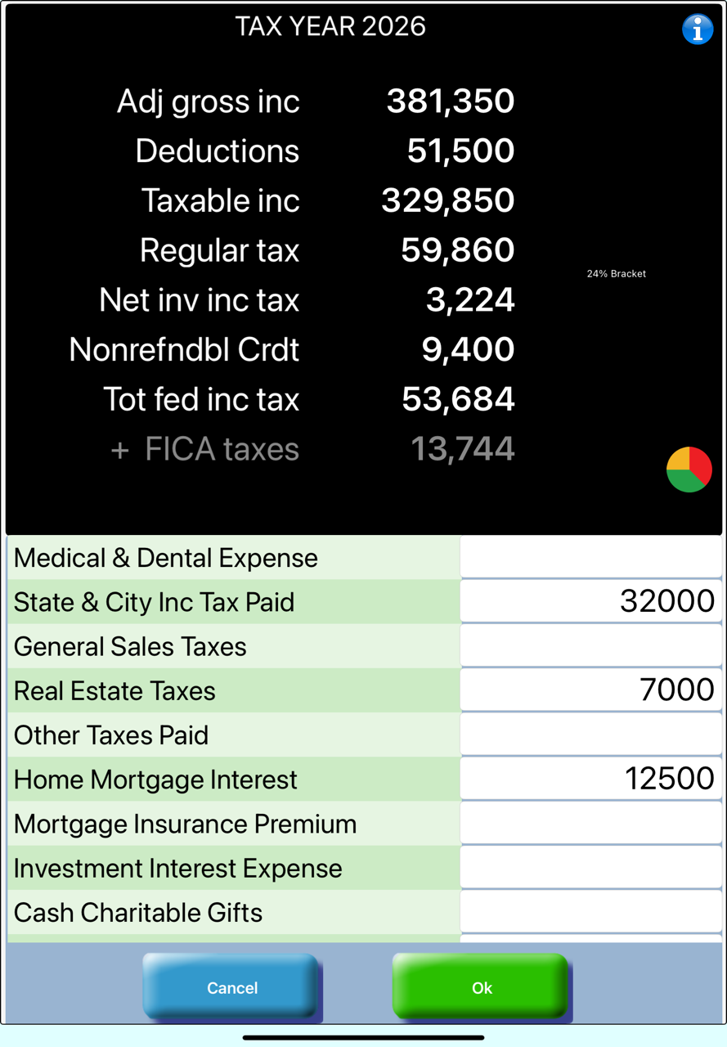
Task: Click the Other Taxes Paid field
Action: pyautogui.click(x=590, y=735)
